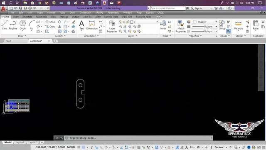Toggle transparency display in status bar
266x150 pixels.
139,147
